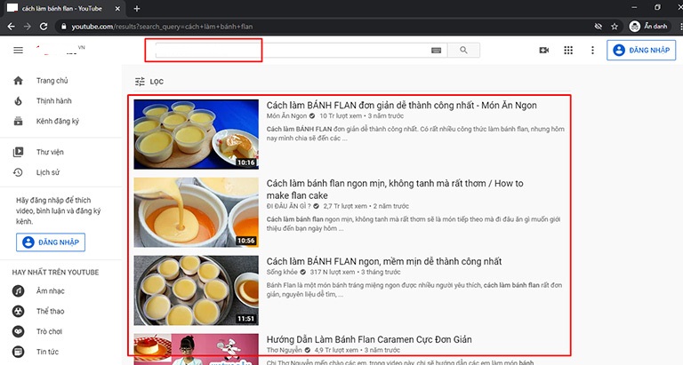This screenshot has width=683, height=365.
Task: Open the hamburger guide menu
Action: [x=18, y=50]
